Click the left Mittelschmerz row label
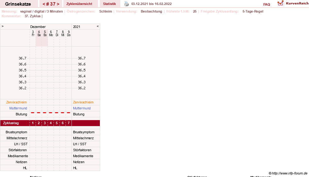This screenshot has height=177, width=309. (x=17, y=138)
